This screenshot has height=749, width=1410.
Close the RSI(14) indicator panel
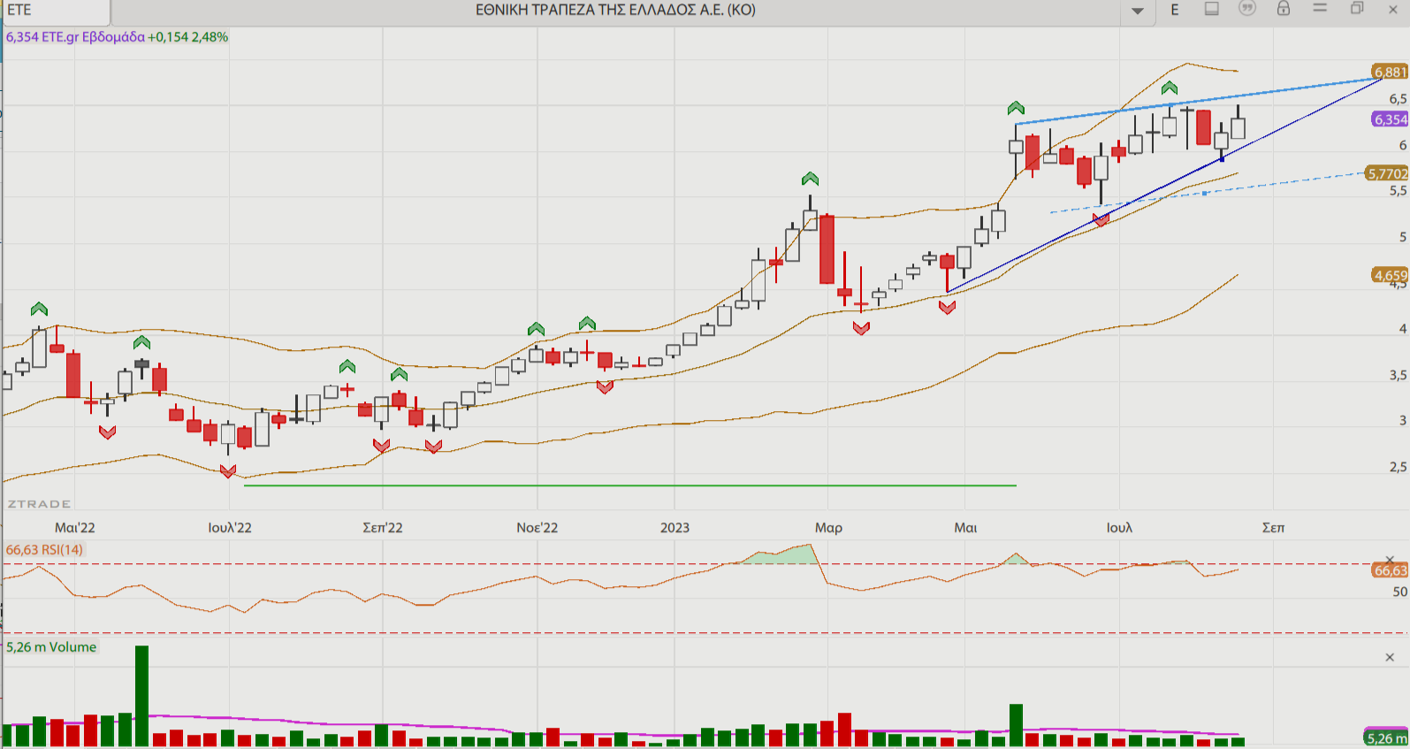[x=1390, y=560]
